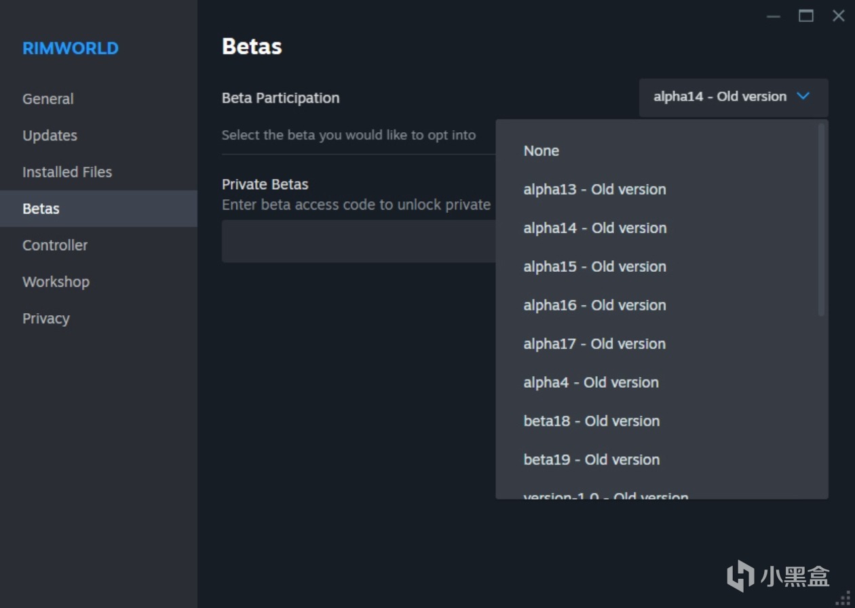The width and height of the screenshot is (855, 608).
Task: Click the Private Betas label
Action: coord(265,184)
